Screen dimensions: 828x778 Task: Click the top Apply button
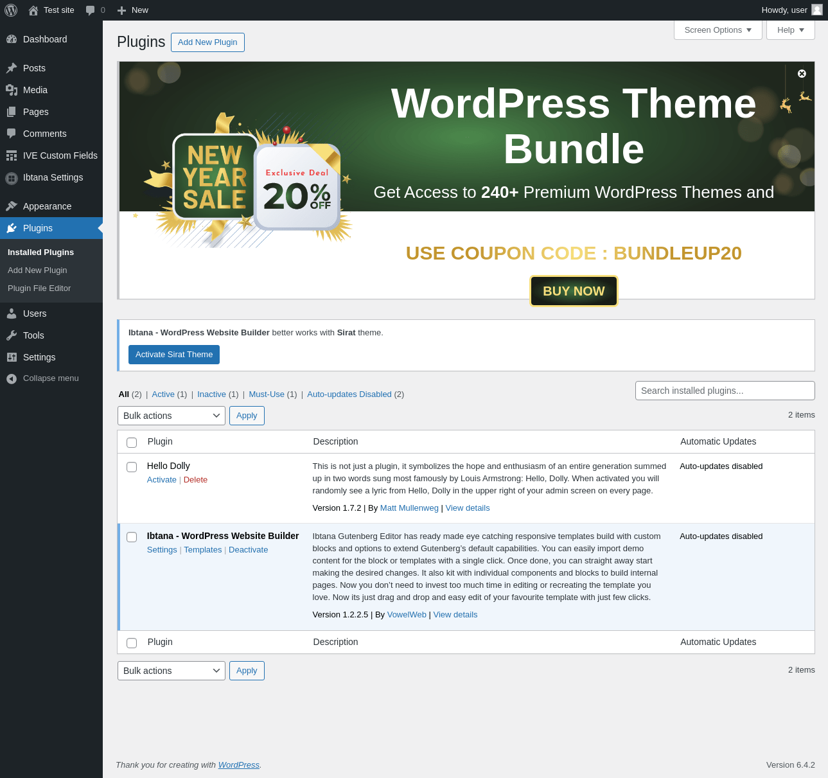[x=247, y=416]
